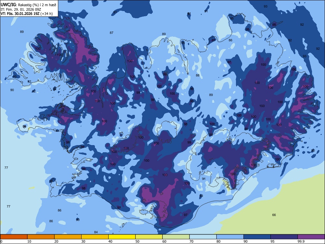Click the amber 20–30 legend swatch

[68, 237]
